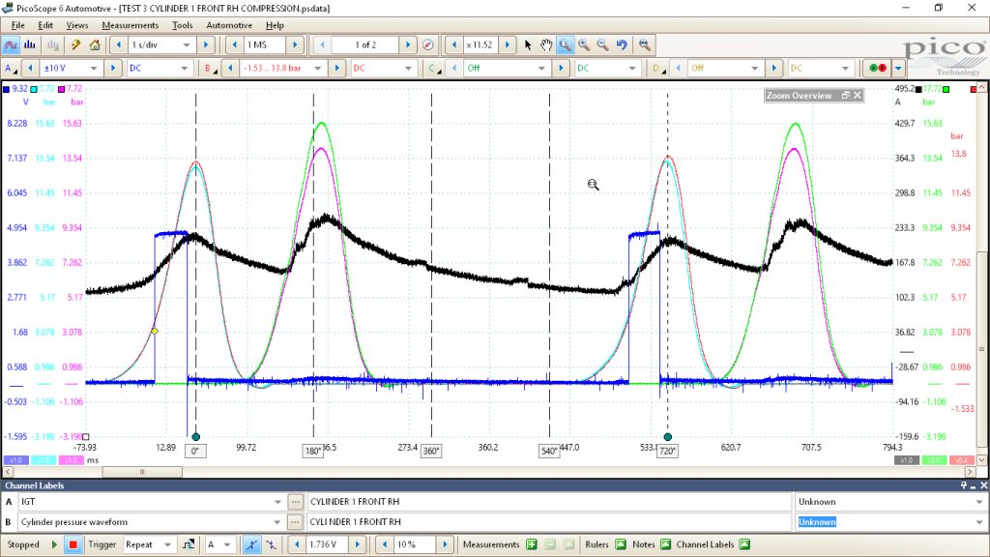Click the zoom to full view icon

tap(644, 44)
